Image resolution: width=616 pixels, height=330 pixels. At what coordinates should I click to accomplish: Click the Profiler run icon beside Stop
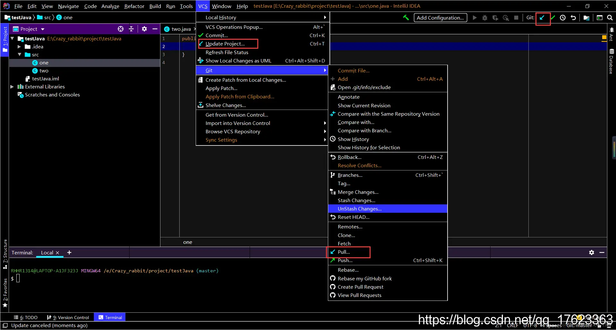coord(506,18)
